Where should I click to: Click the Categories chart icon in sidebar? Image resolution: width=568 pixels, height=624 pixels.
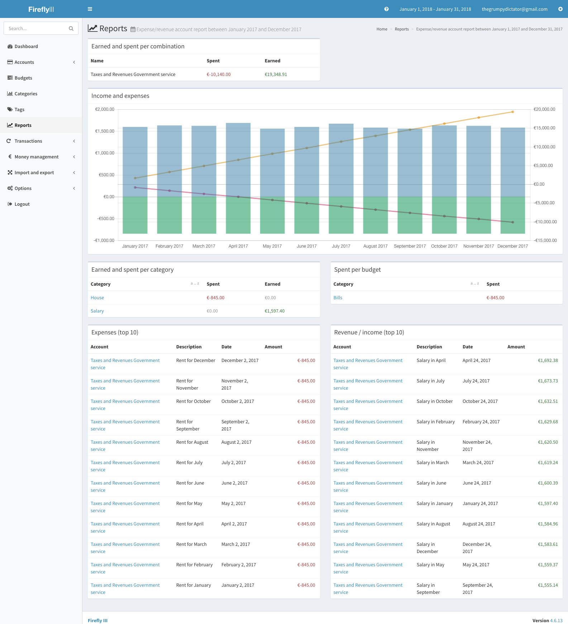click(x=10, y=94)
